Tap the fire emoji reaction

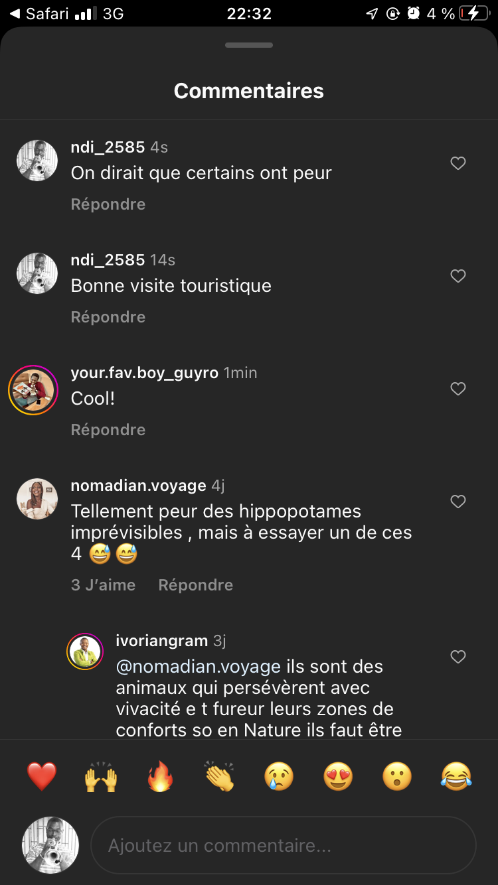coord(161,776)
